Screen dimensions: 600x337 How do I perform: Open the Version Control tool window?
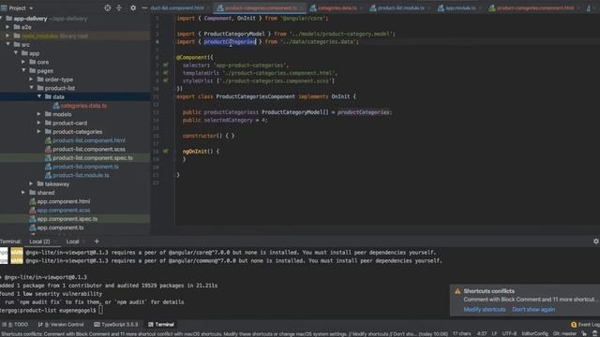61,325
